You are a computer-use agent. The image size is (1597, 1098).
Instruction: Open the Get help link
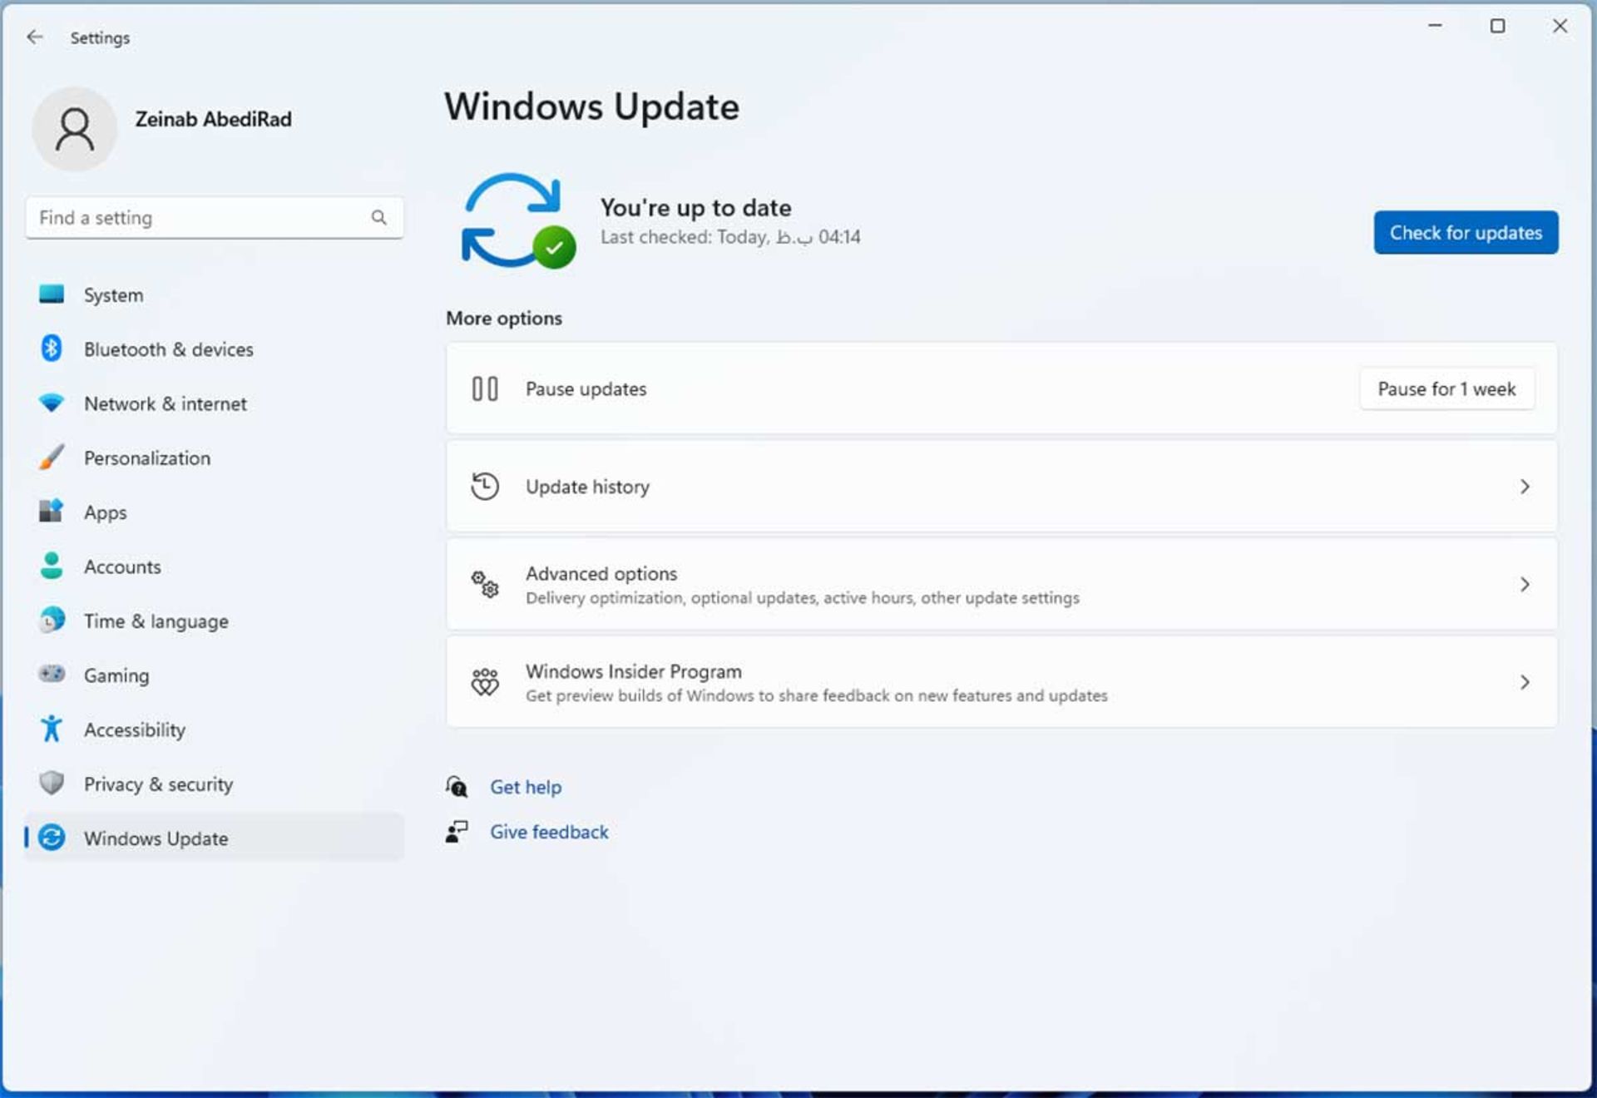tap(526, 787)
